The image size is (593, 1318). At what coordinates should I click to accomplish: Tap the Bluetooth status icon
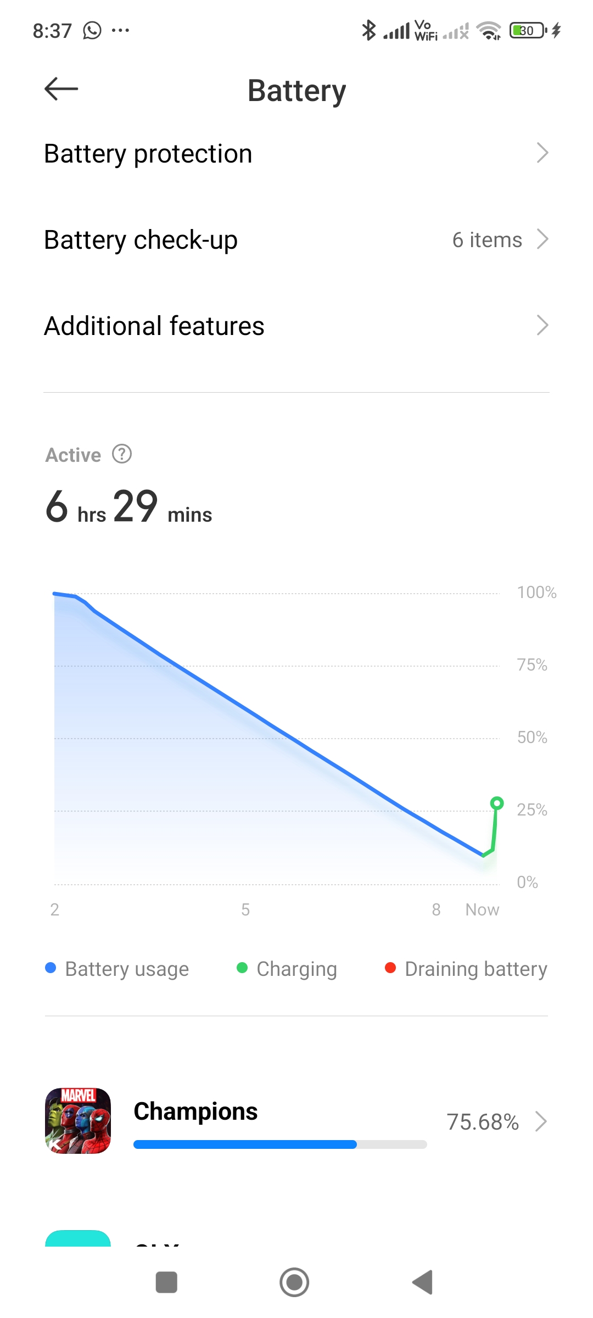point(368,30)
